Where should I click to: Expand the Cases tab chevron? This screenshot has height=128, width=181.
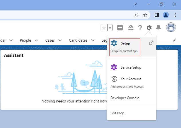(60, 40)
